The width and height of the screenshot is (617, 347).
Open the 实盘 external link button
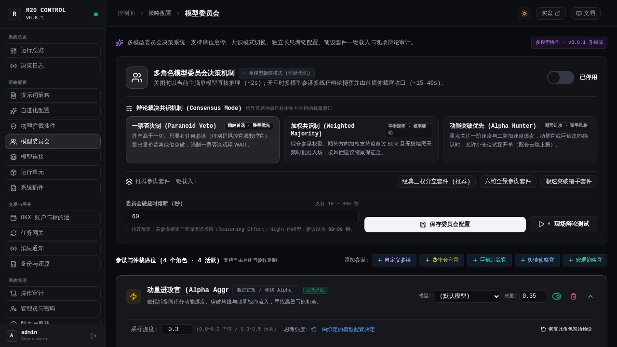click(551, 13)
